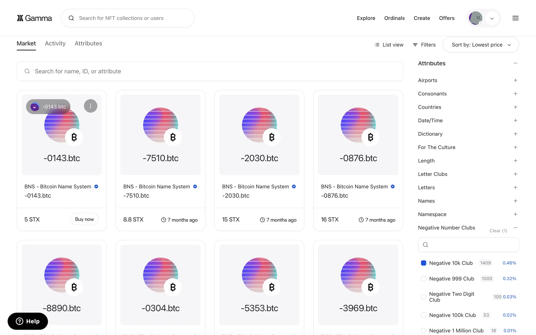The width and height of the screenshot is (536, 335).
Task: Switch to List view
Action: point(389,45)
